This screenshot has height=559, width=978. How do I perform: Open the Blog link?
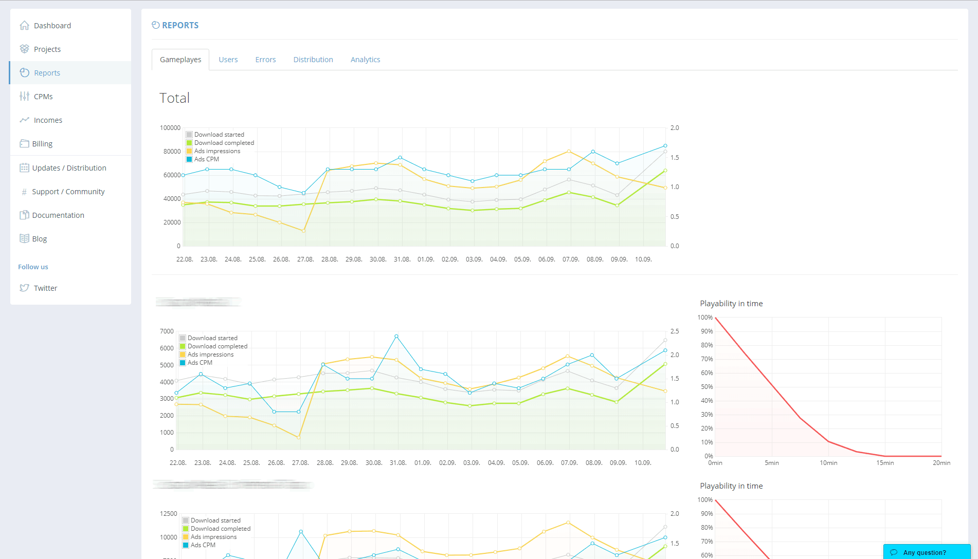coord(70,238)
